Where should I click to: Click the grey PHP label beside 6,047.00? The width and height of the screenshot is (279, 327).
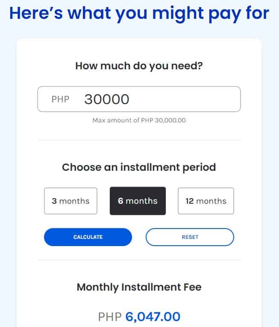[x=110, y=317]
